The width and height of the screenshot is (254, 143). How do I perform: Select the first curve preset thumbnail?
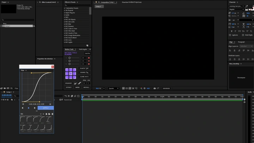(23, 119)
